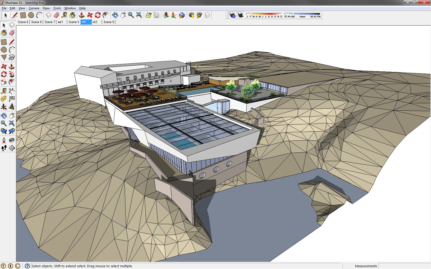This screenshot has height=269, width=431.
Task: Select the Protractor tool
Action: [4, 99]
